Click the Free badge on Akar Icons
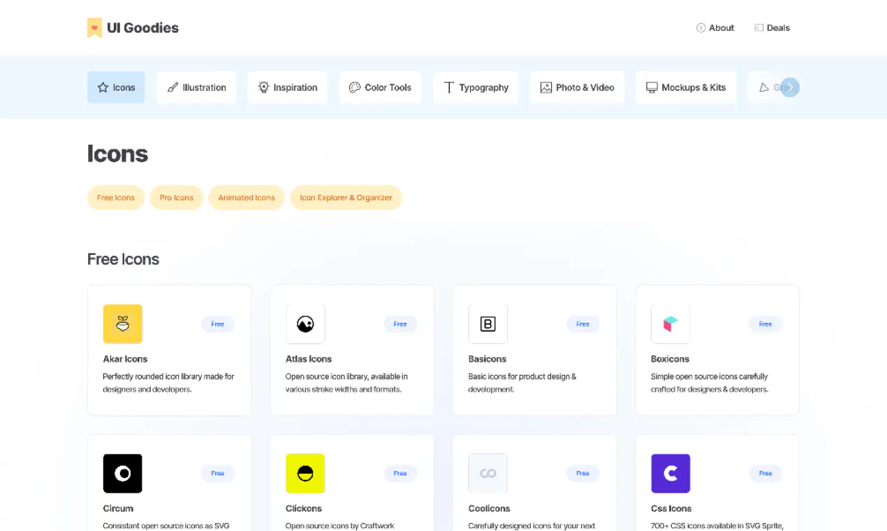Screen dimensions: 887x531 point(218,324)
